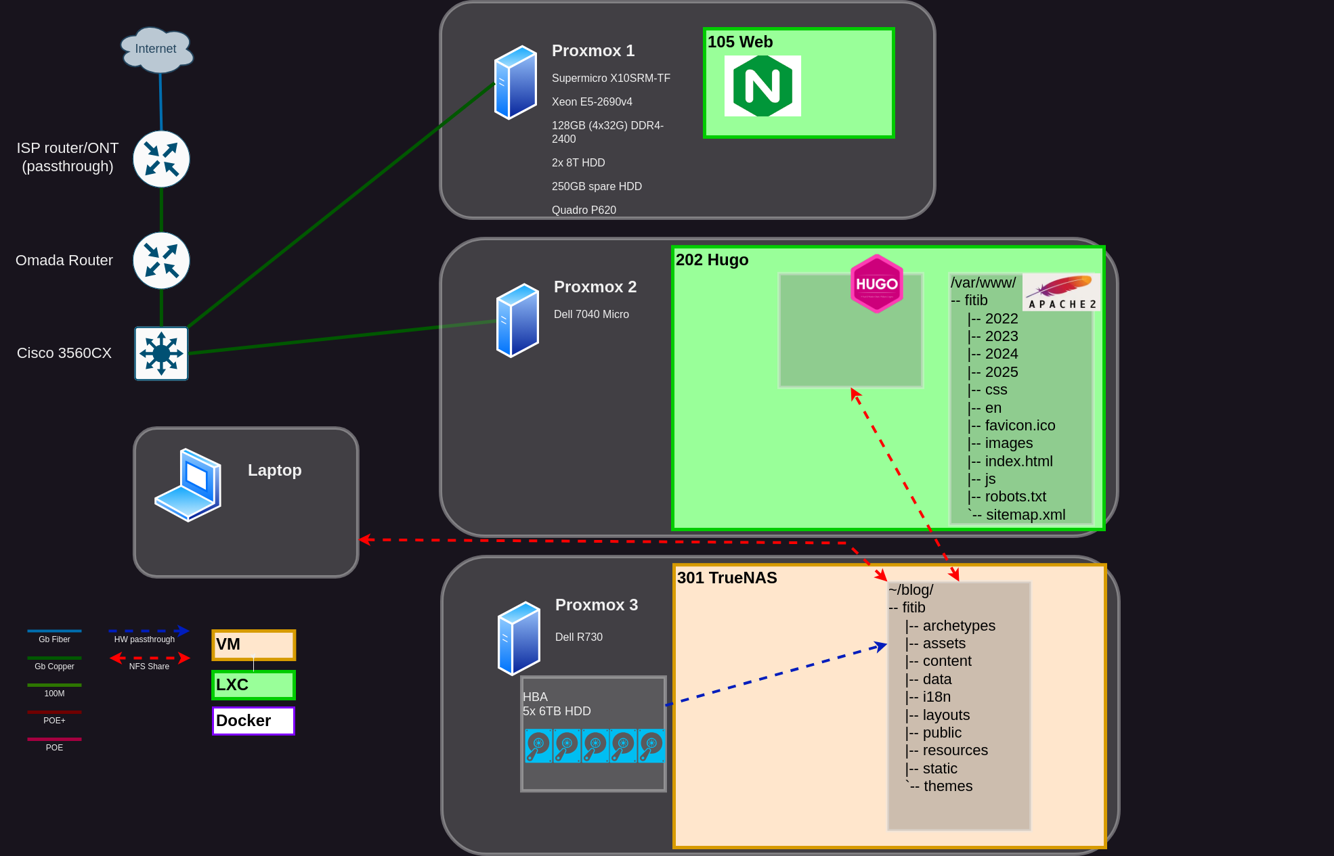
Task: Select the Quadro P620 spec line
Action: click(584, 210)
